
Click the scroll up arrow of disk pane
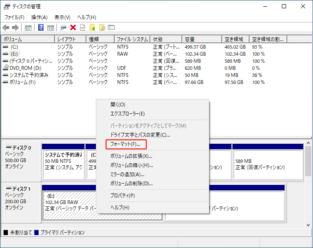pos(308,143)
